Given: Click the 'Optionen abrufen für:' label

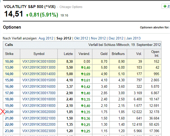Looking at the screenshot, I should 154,27.
